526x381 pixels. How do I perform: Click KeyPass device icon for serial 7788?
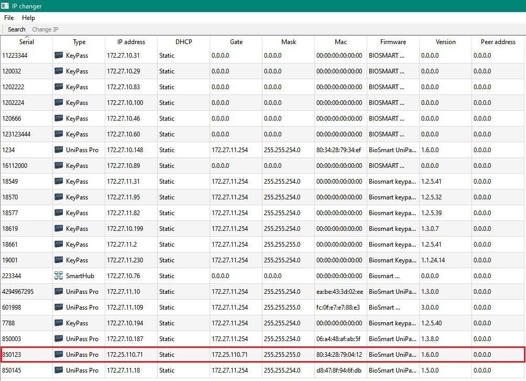tap(59, 323)
